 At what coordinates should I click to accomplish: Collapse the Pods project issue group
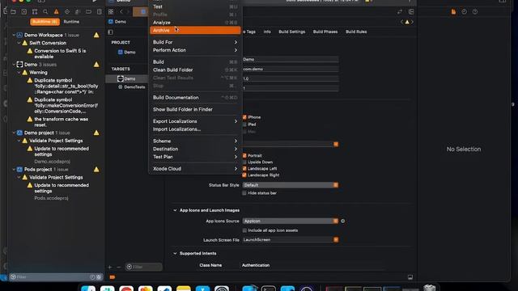coord(14,169)
